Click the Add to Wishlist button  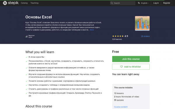point(131,67)
